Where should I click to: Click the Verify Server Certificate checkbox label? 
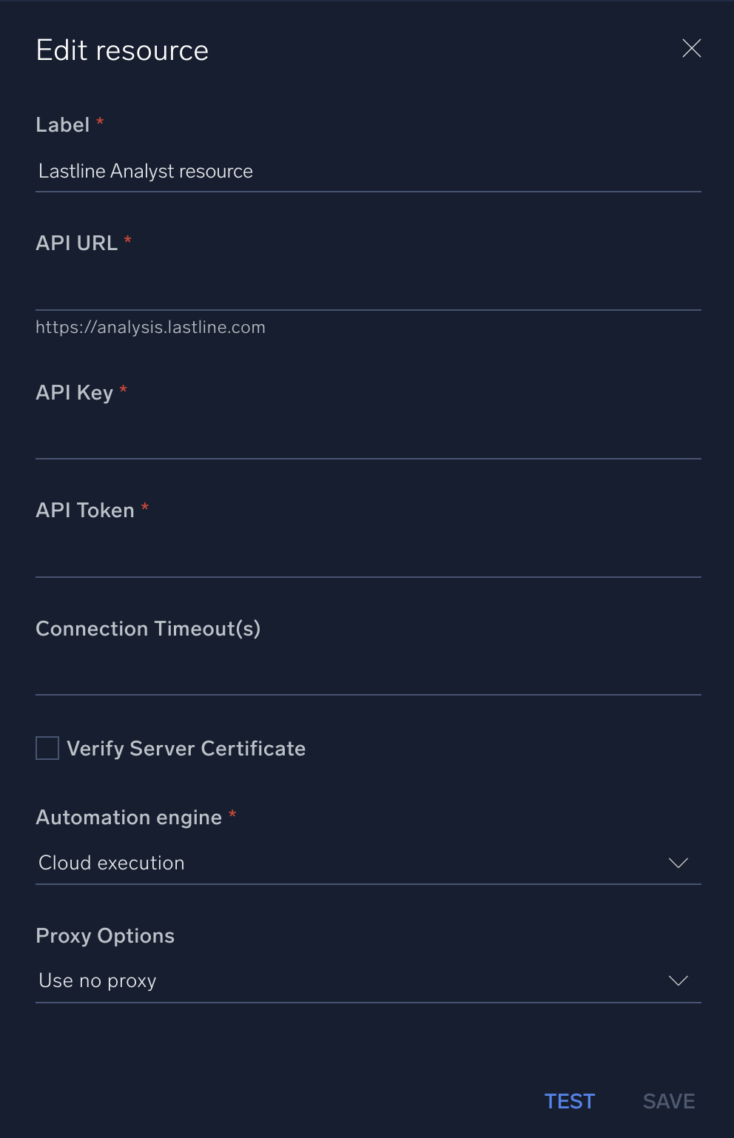(186, 748)
